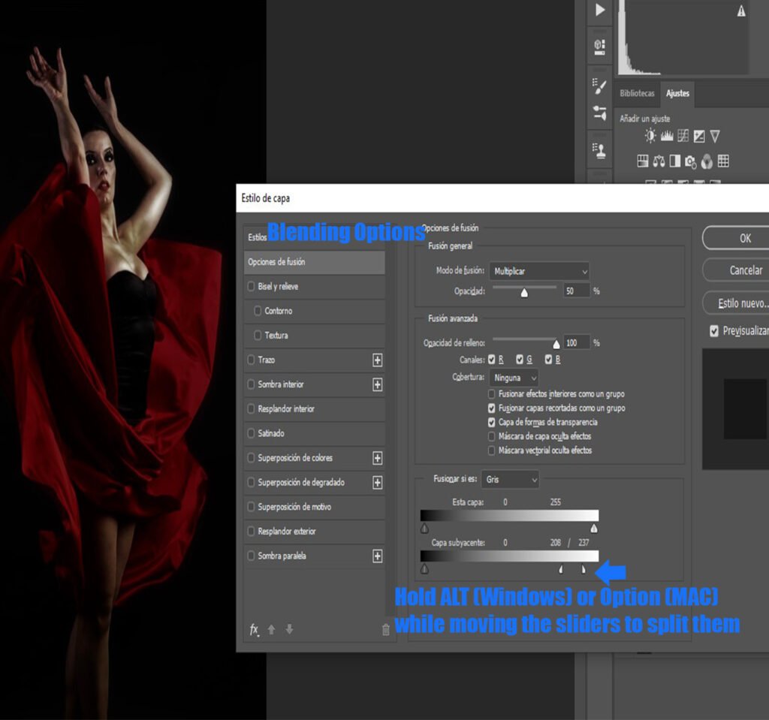Image resolution: width=769 pixels, height=720 pixels.
Task: Enable the Bisel y relieve checkbox
Action: pos(252,287)
